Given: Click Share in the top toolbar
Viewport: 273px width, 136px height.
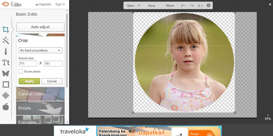Looking at the screenshot, I should click(x=170, y=5).
